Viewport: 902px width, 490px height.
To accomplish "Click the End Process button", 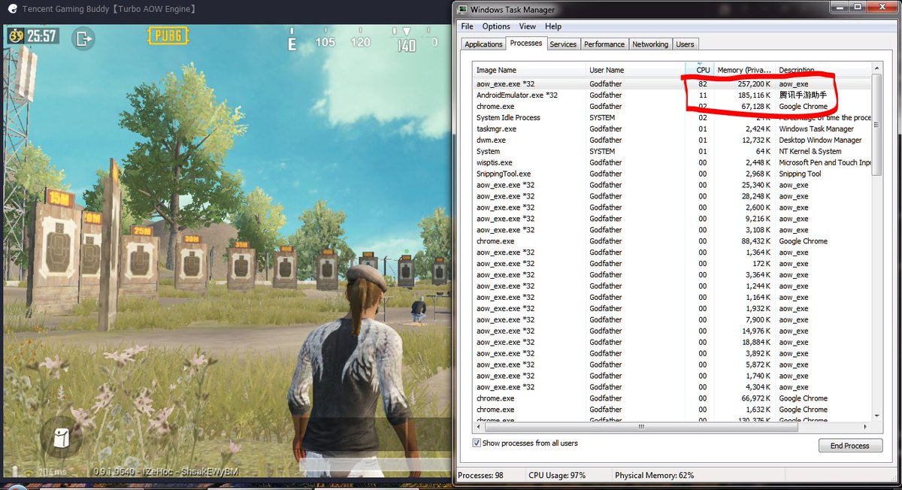I will click(849, 446).
